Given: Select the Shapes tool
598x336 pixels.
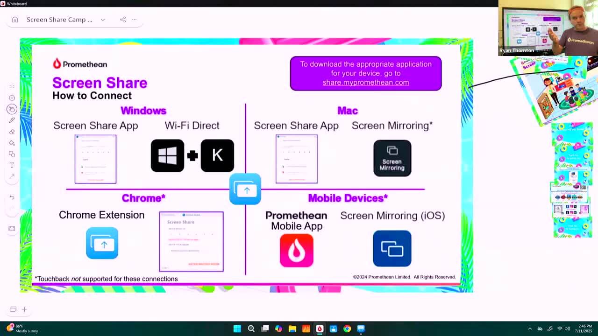Looking at the screenshot, I should click(x=12, y=154).
